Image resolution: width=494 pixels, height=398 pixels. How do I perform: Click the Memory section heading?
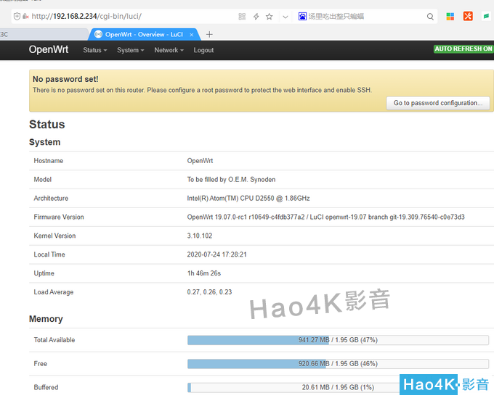coord(46,319)
